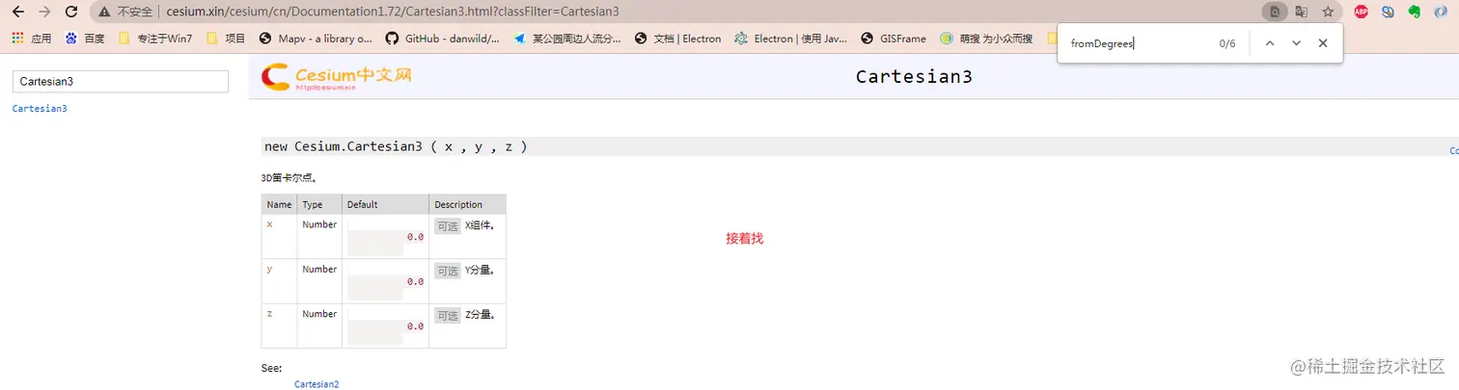Image resolution: width=1459 pixels, height=390 pixels.
Task: Click the Cartesian3 page title
Action: pyautogui.click(x=914, y=77)
